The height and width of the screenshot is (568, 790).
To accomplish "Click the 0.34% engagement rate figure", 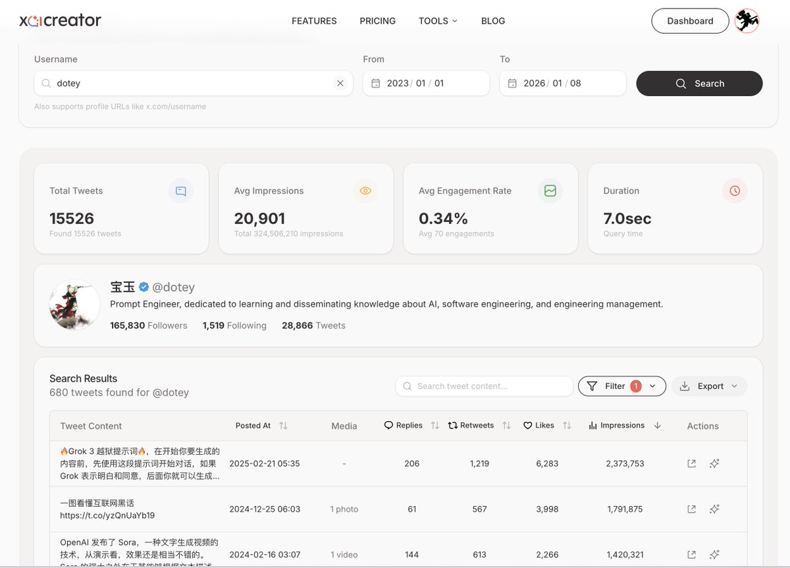I will [x=443, y=219].
